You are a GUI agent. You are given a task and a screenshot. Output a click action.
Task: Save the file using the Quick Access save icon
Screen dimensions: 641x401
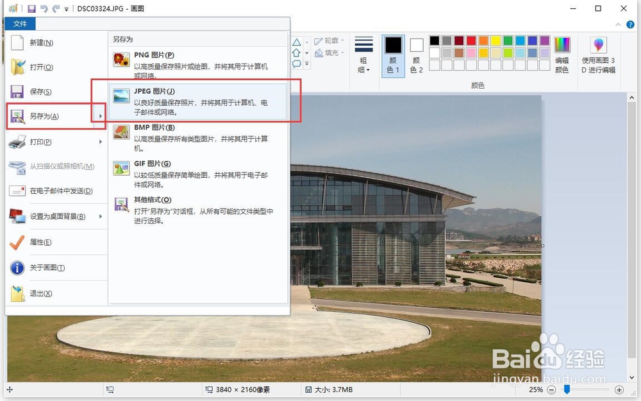[32, 8]
